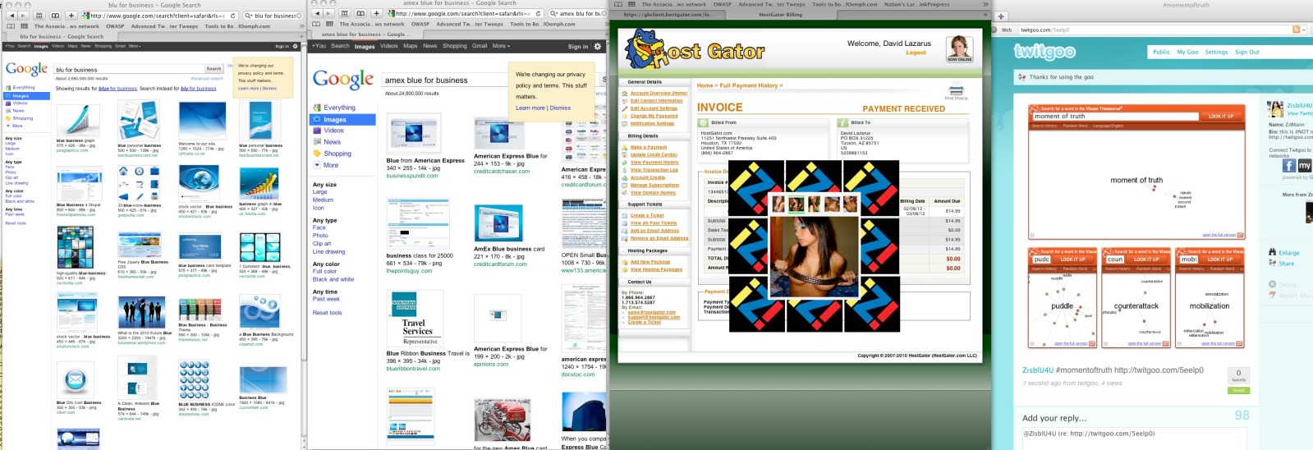The width and height of the screenshot is (1313, 450).
Task: Click Sign in in amex blue window
Action: [x=578, y=47]
